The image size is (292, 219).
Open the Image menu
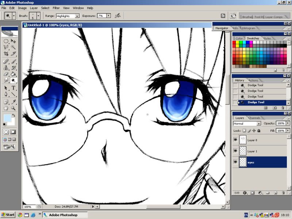click(22, 8)
